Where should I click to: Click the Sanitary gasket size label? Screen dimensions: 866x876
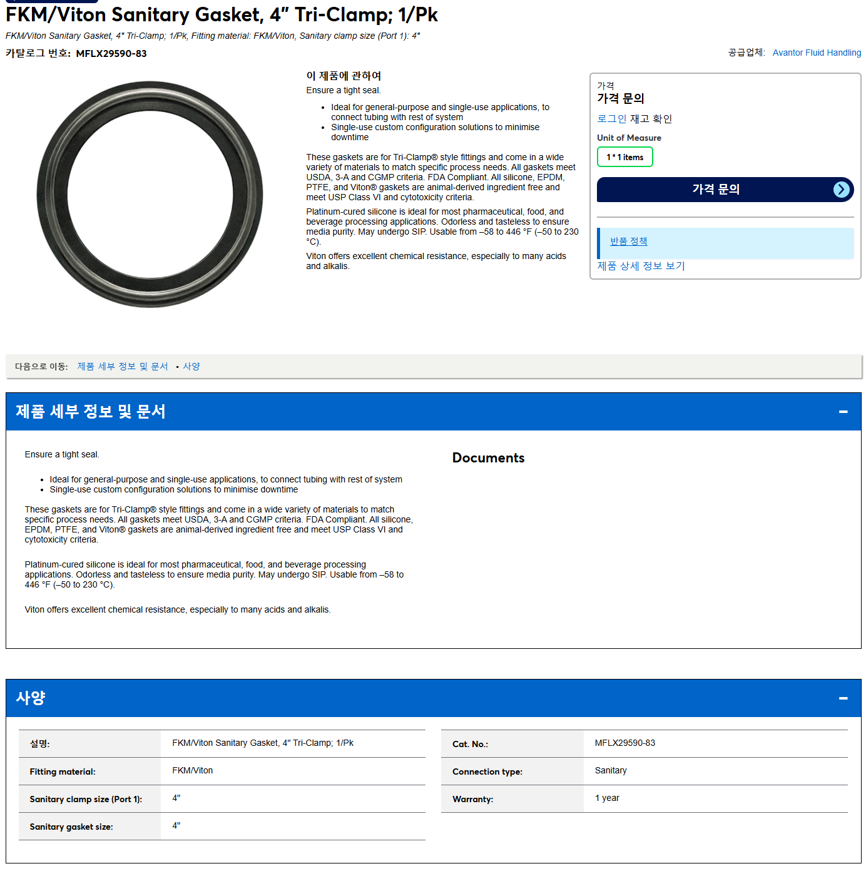(71, 827)
